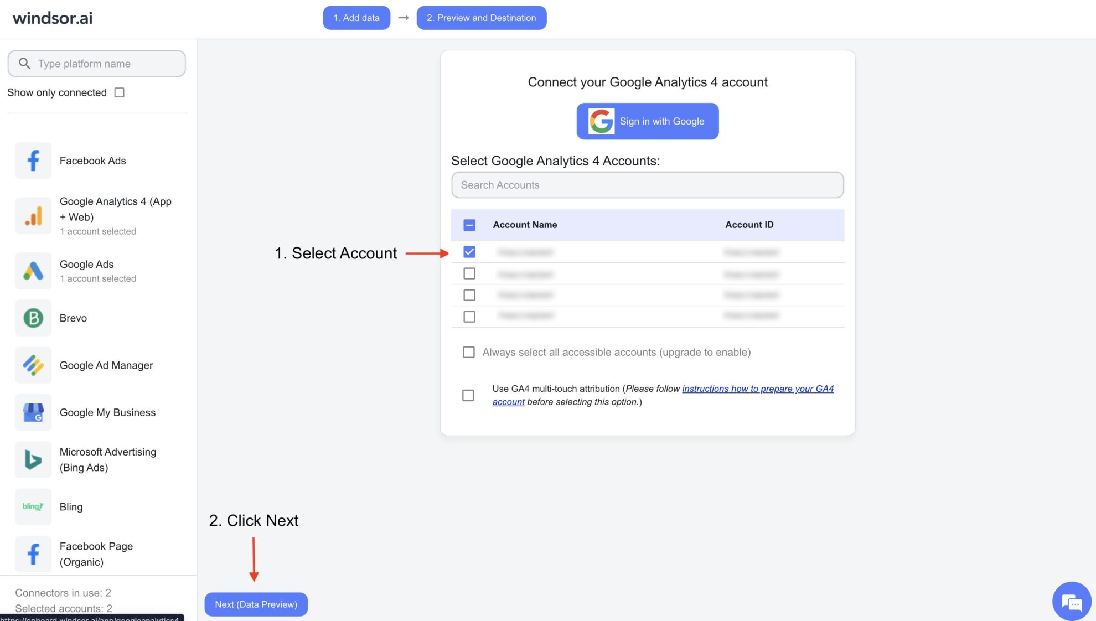Image resolution: width=1096 pixels, height=621 pixels.
Task: Select Brevo label in sidebar
Action: click(73, 318)
